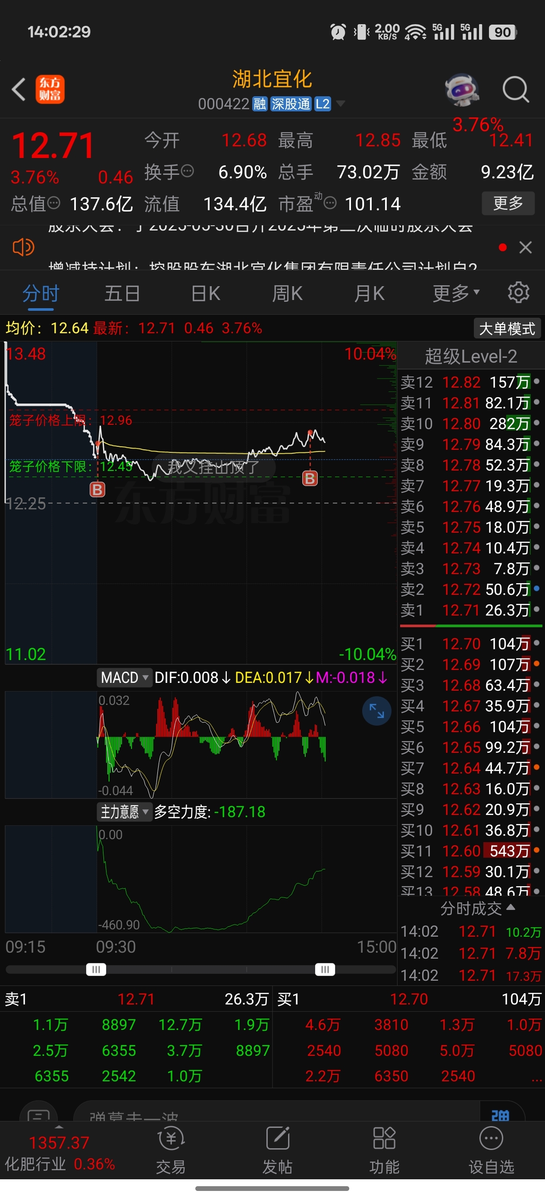Select 买5 row at 12.66
545x1200 pixels.
[x=470, y=727]
